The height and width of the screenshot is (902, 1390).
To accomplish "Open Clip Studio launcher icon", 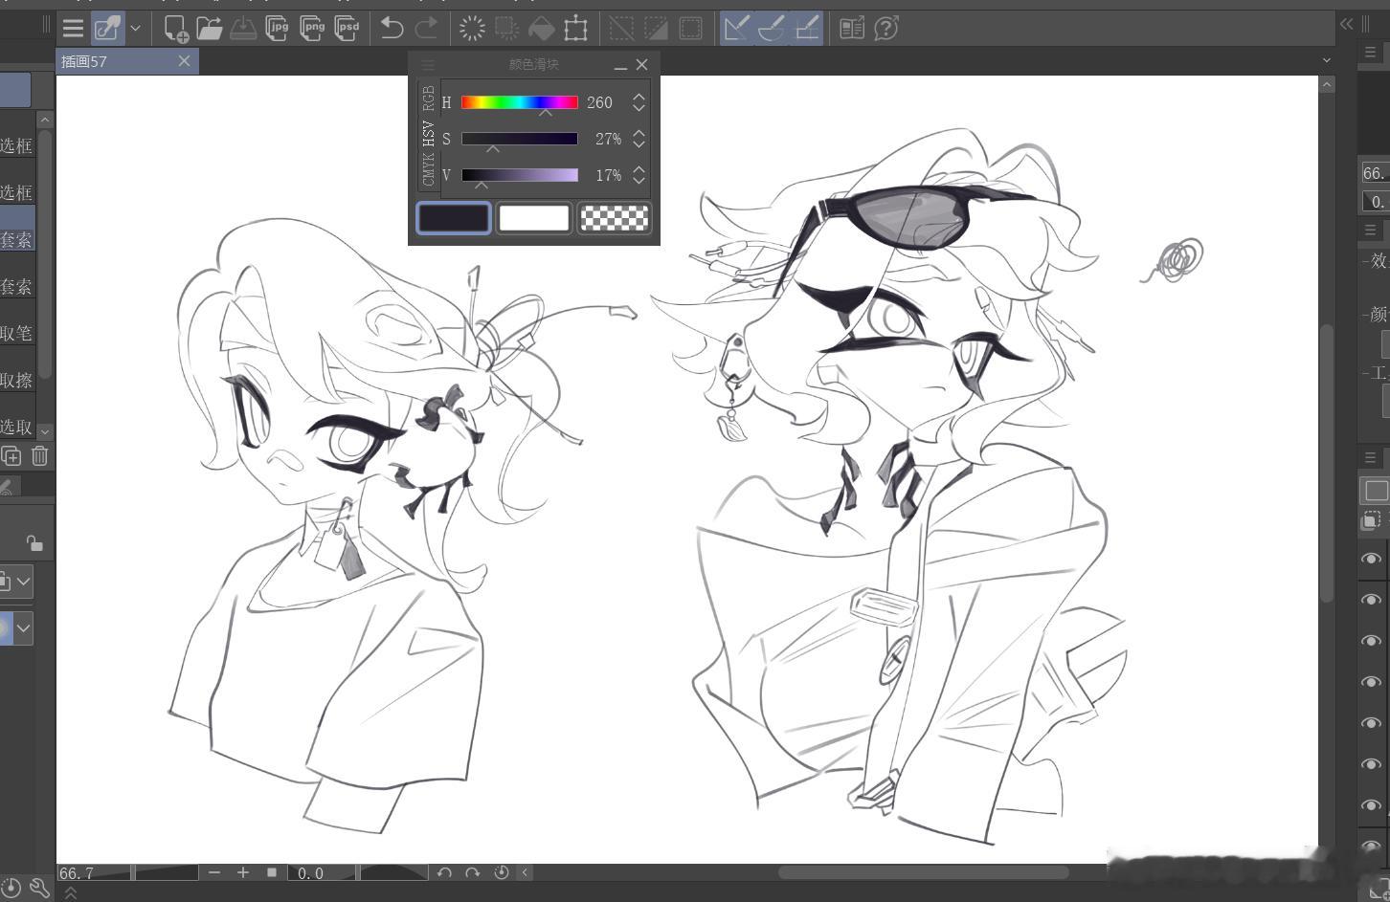I will [x=107, y=29].
